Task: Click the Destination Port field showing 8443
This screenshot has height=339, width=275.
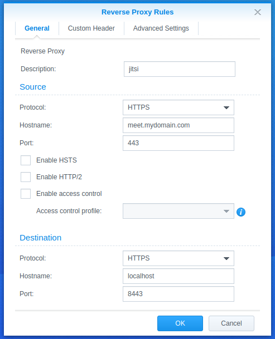Action: coord(178,294)
